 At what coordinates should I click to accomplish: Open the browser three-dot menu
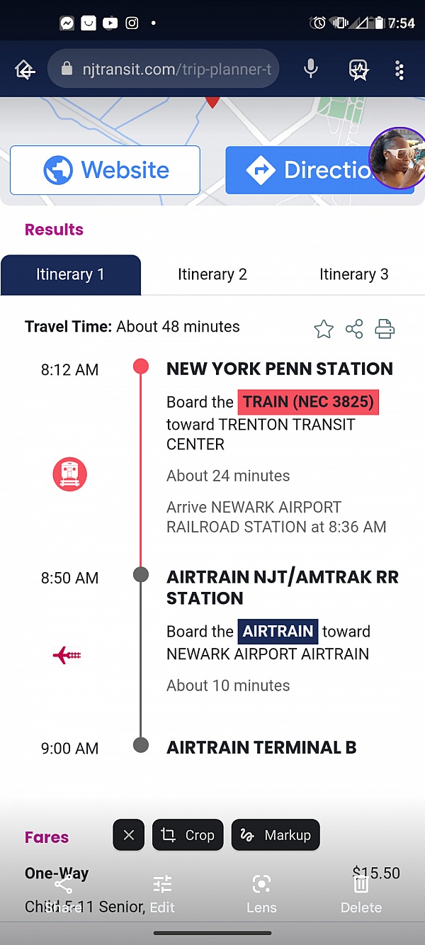pyautogui.click(x=399, y=69)
